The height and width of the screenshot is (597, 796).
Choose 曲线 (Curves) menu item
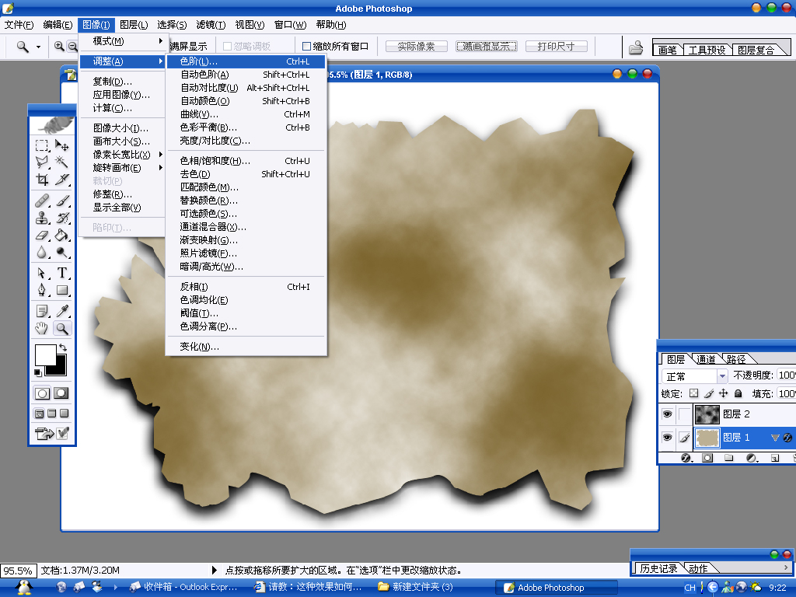pos(246,114)
